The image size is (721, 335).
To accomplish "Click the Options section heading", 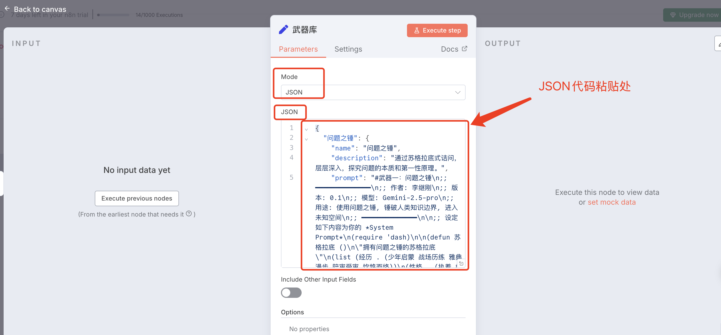I will tap(292, 312).
